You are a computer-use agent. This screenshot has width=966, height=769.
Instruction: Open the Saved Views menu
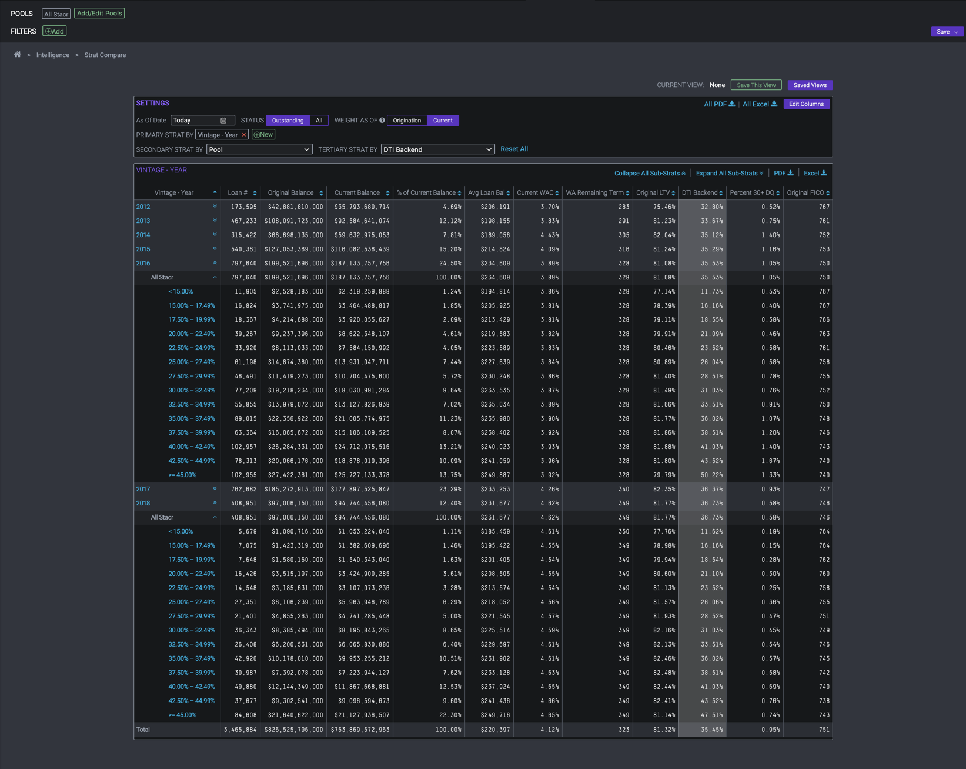tap(810, 85)
